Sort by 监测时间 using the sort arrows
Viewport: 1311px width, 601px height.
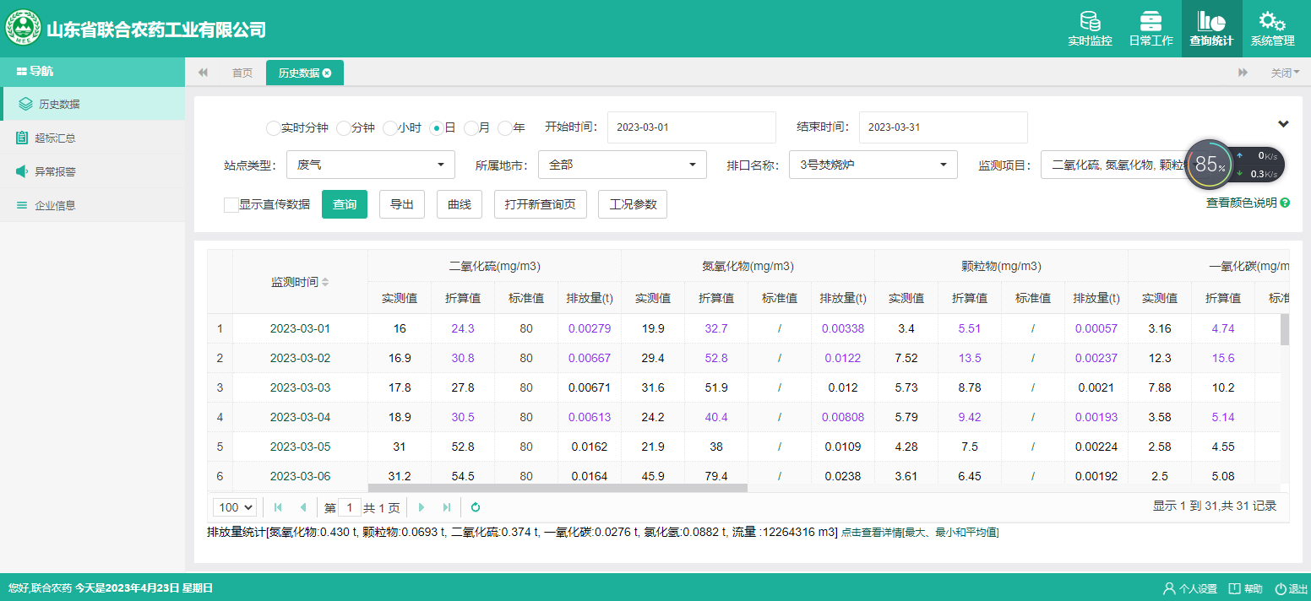pos(325,282)
